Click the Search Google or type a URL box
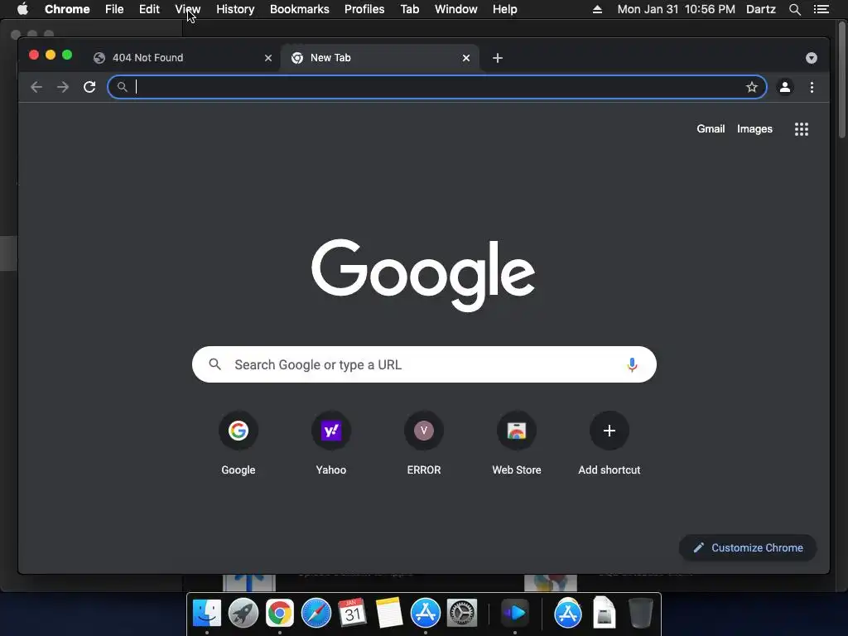Image resolution: width=848 pixels, height=636 pixels. point(424,364)
